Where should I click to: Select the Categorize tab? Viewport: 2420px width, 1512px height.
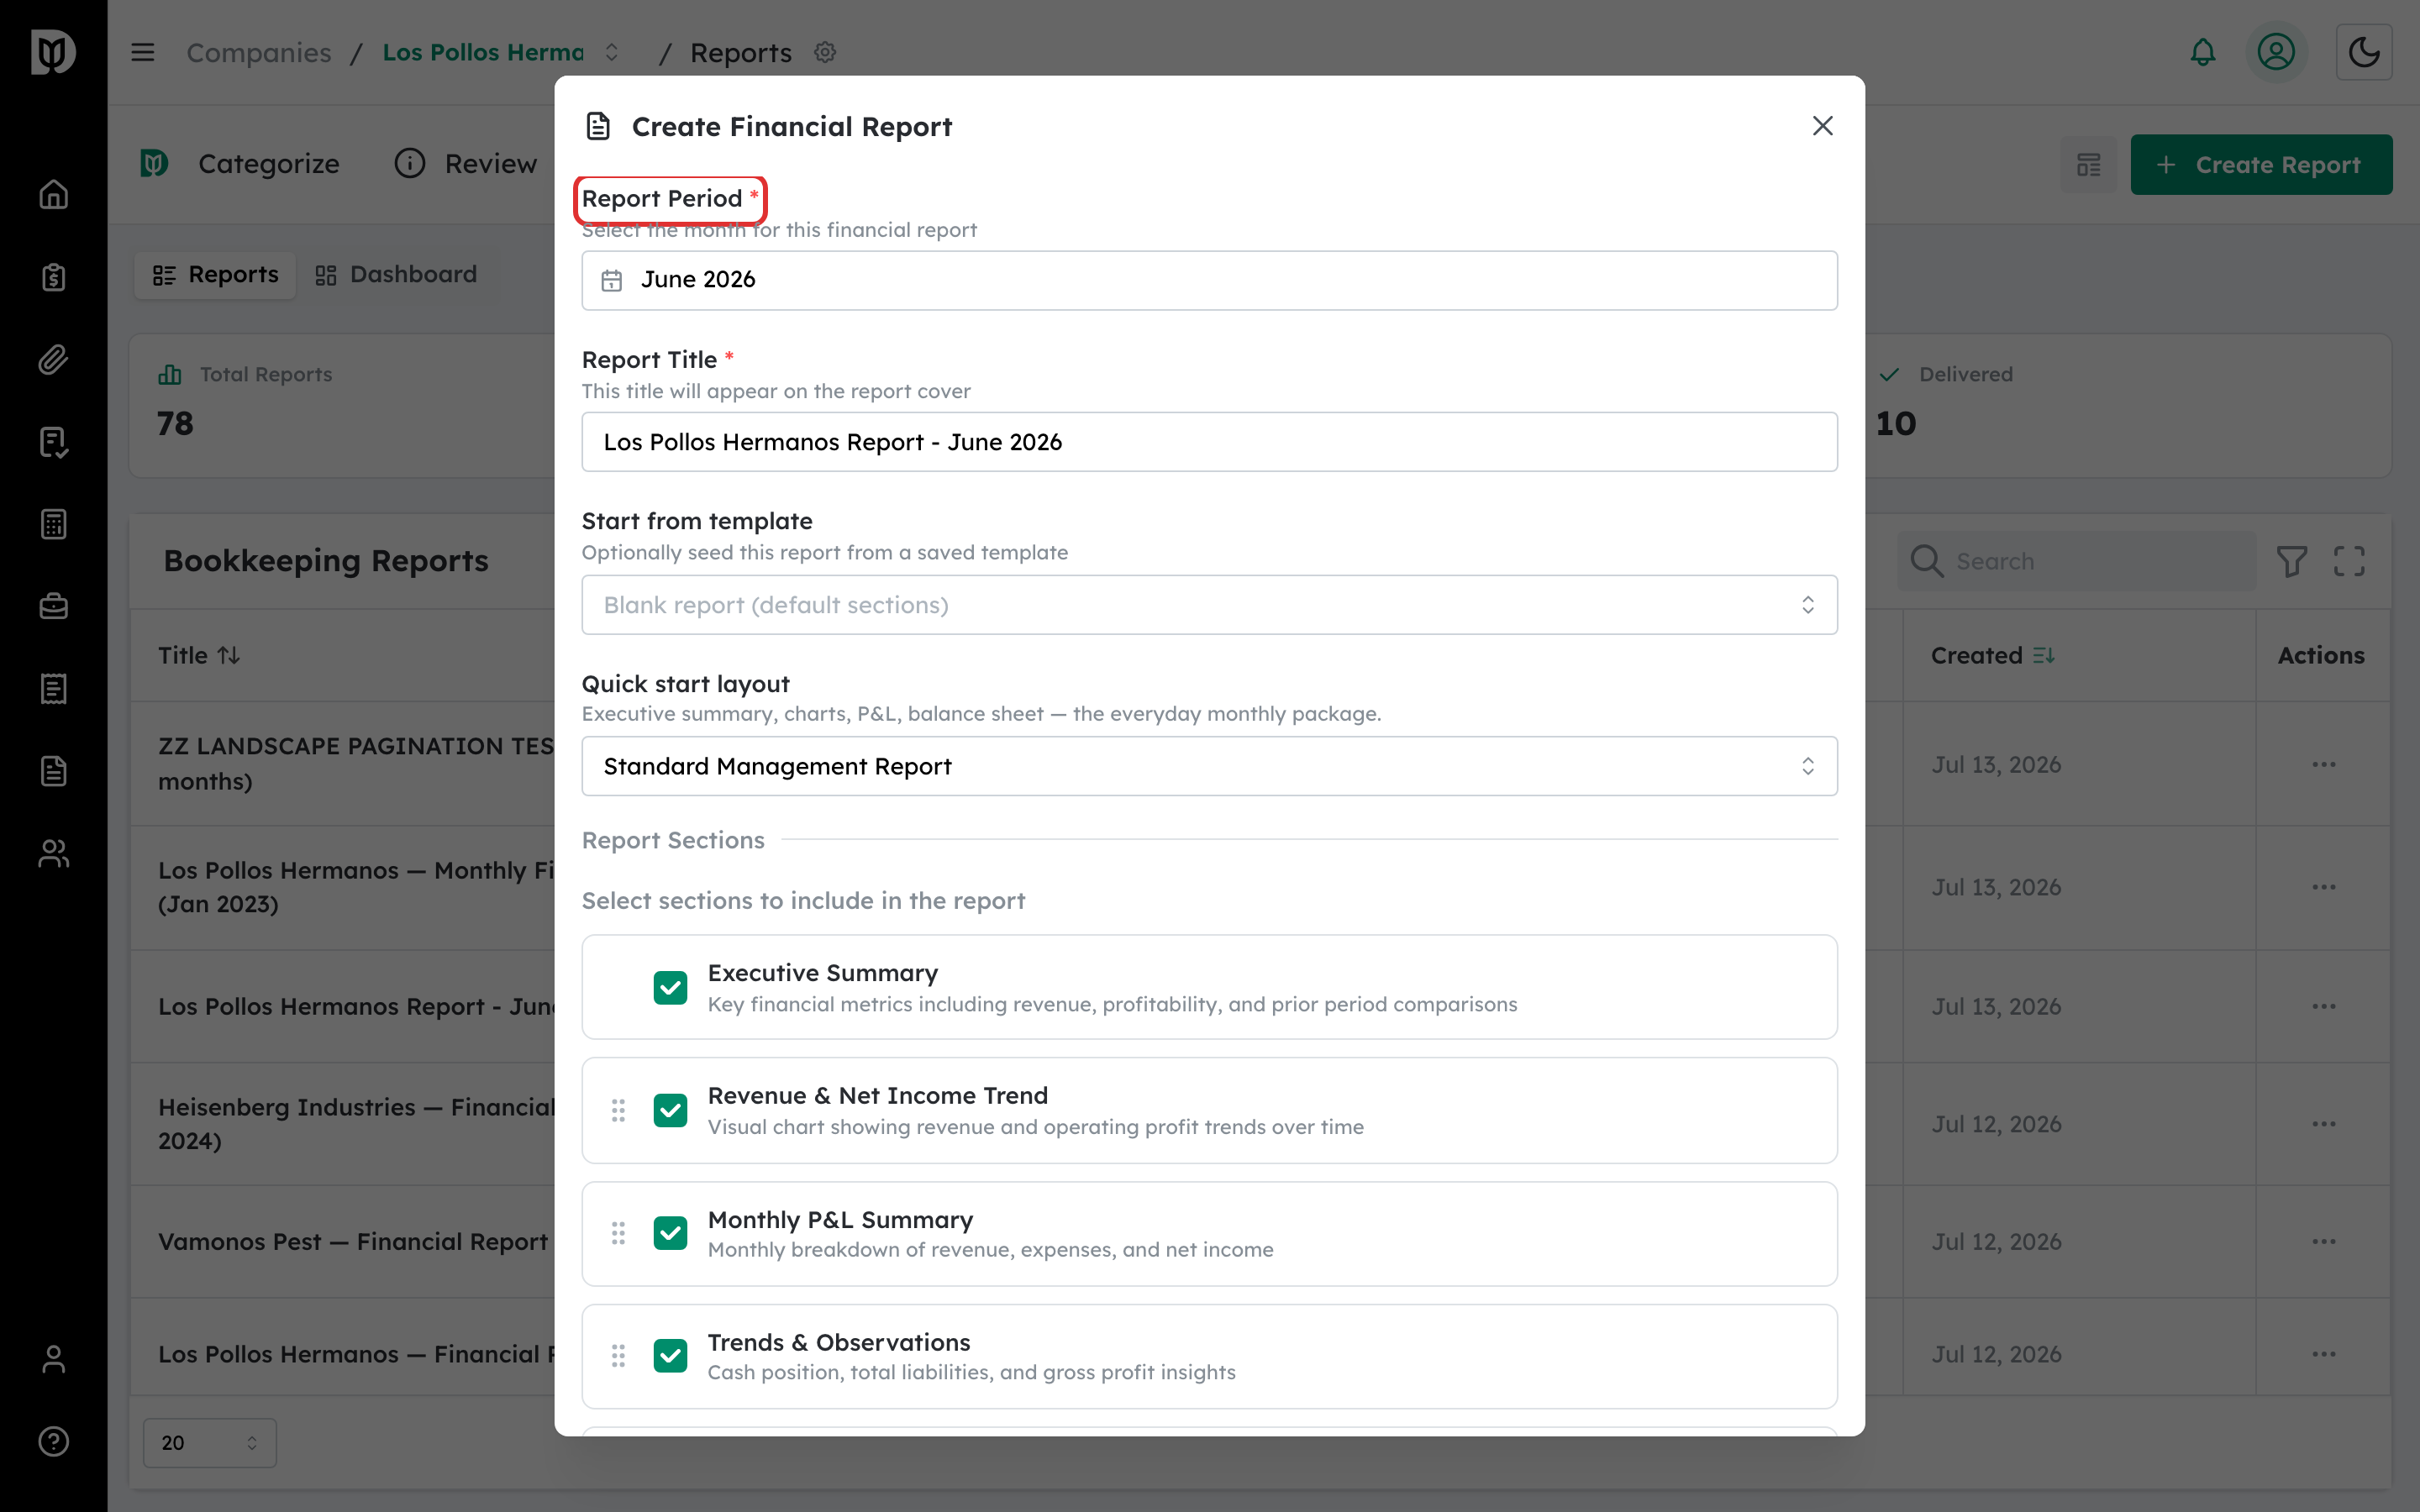coord(240,164)
